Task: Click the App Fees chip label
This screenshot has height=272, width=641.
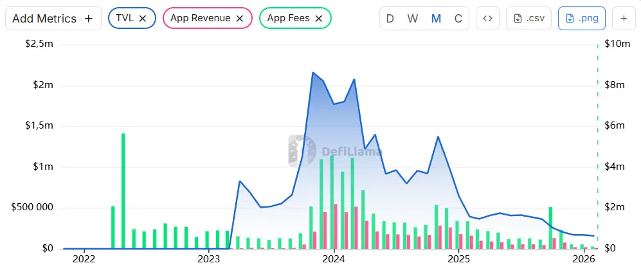Action: (x=285, y=19)
